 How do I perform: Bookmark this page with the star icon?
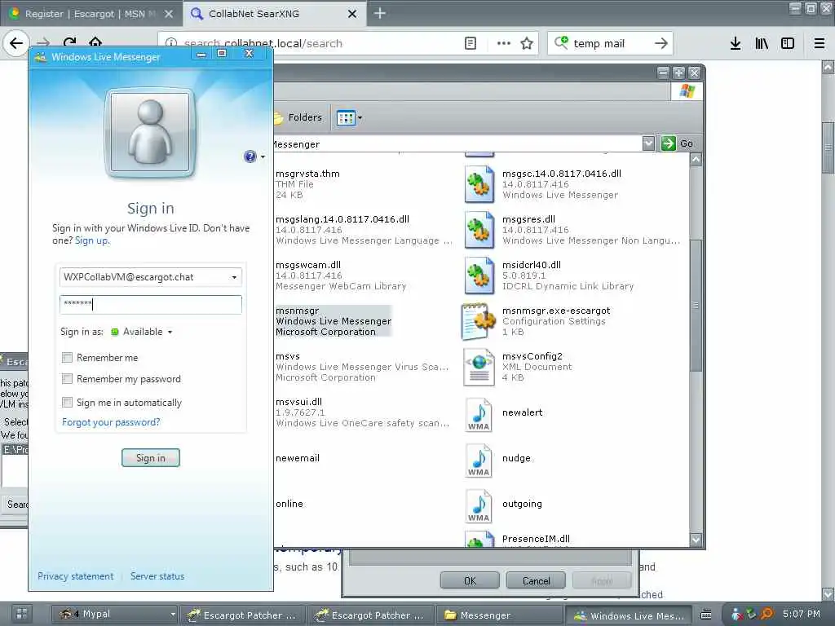click(527, 43)
